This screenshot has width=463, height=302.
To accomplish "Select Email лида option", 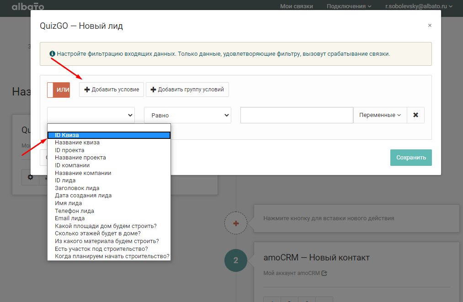I will tap(69, 218).
